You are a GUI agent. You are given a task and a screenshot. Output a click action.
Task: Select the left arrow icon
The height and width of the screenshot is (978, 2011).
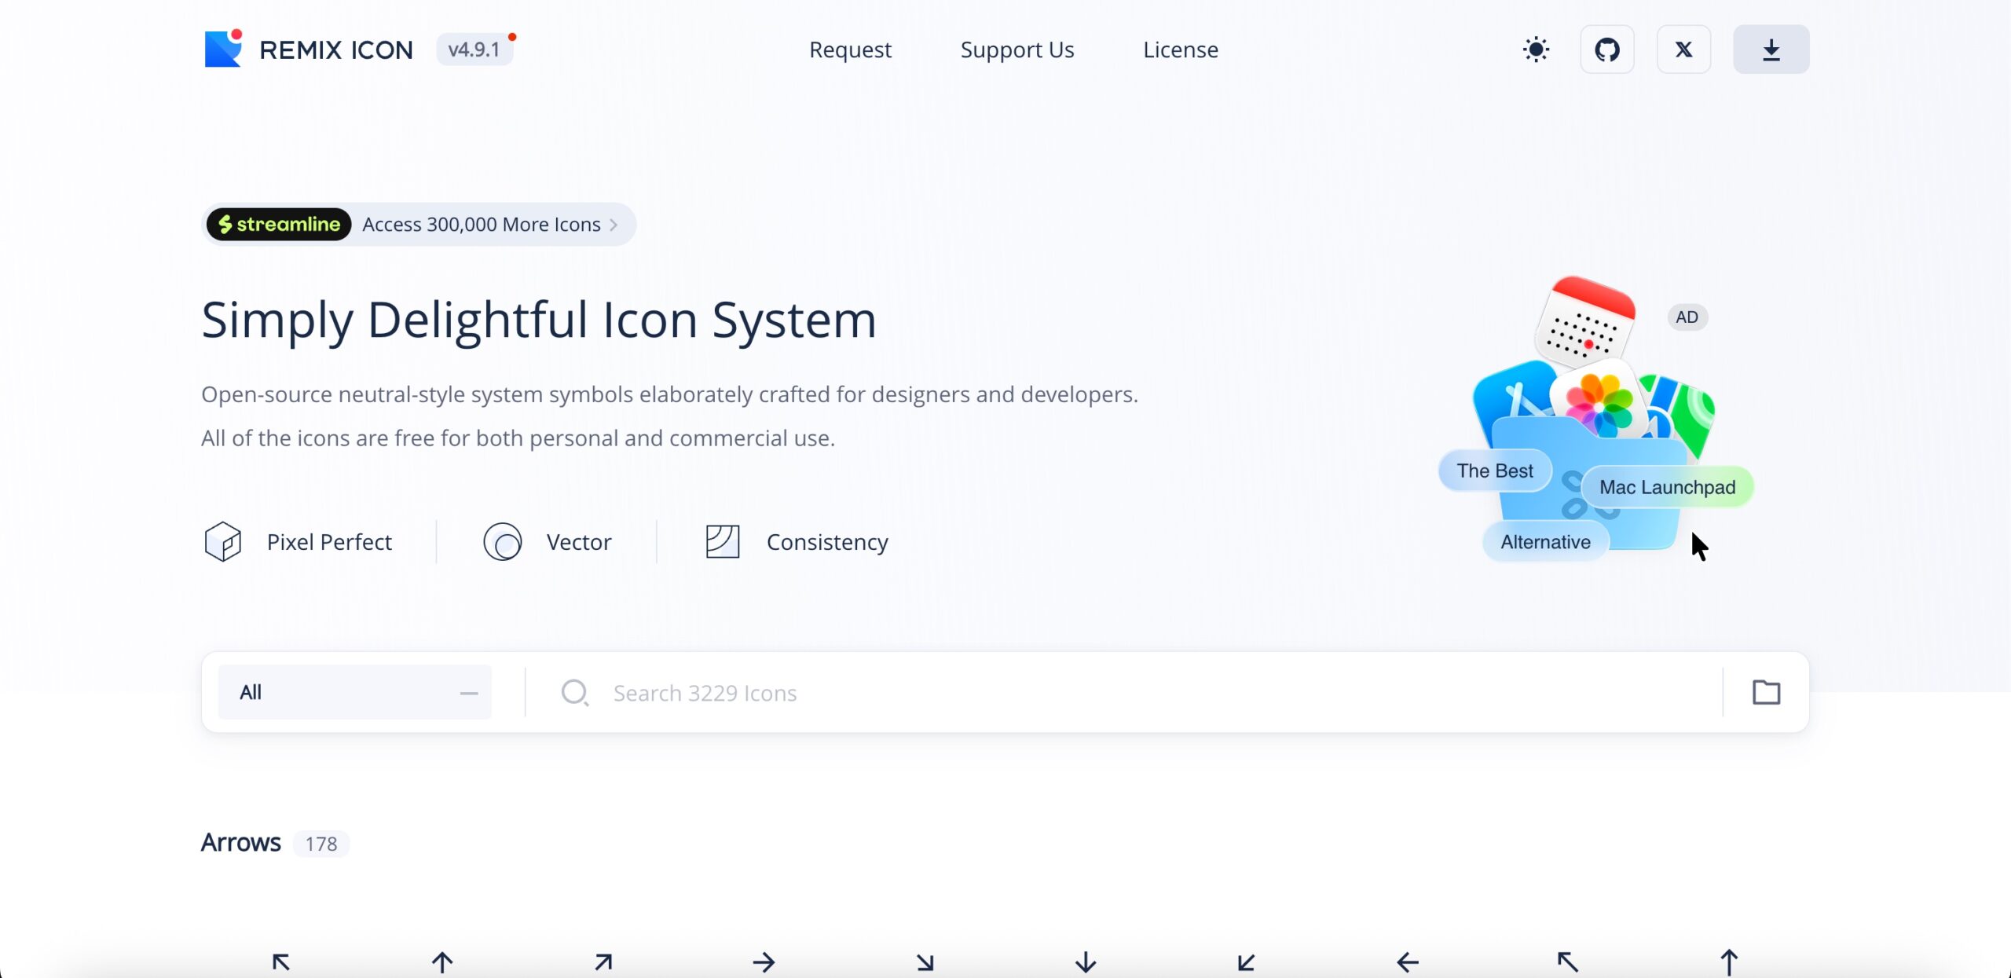tap(1408, 962)
